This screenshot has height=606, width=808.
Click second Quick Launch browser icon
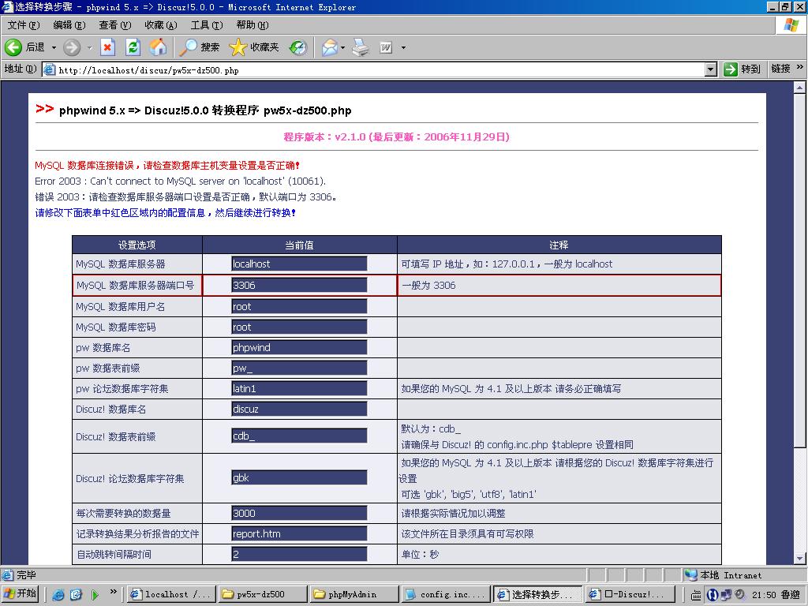(77, 595)
